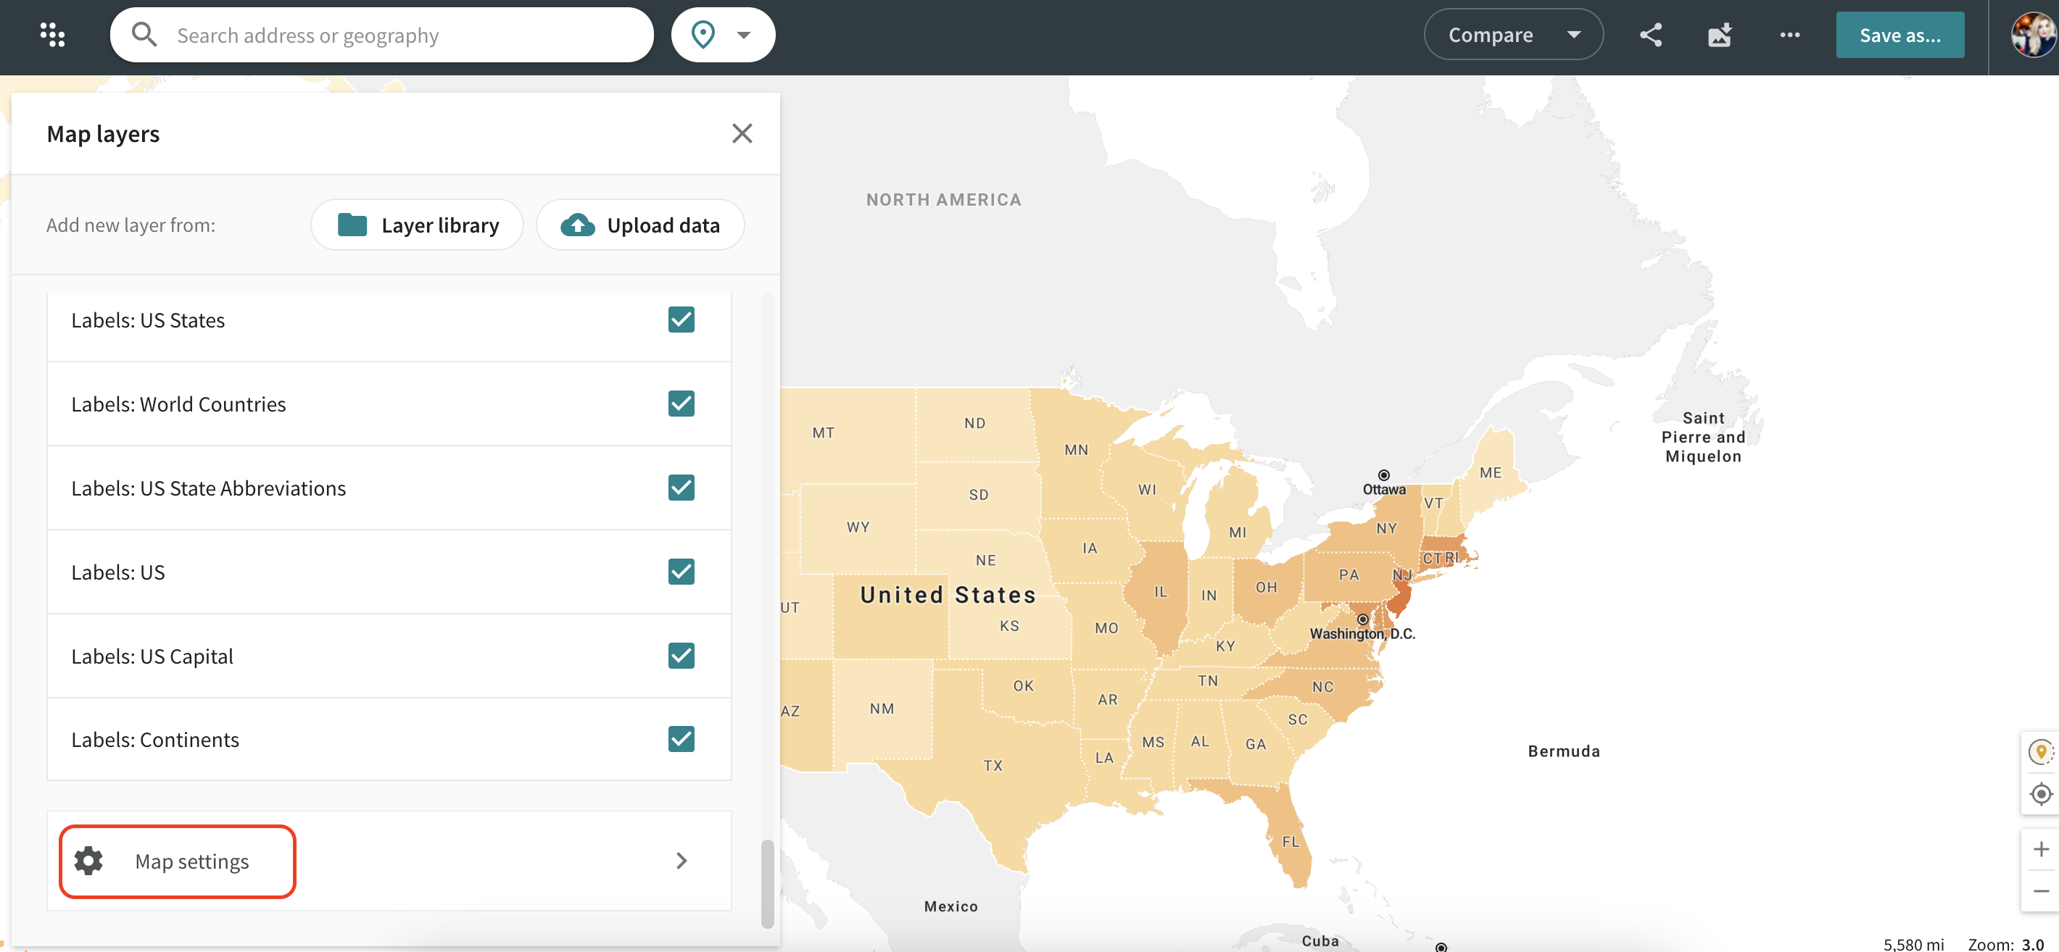Open the apps grid menu icon
This screenshot has width=2059, height=952.
(x=52, y=36)
